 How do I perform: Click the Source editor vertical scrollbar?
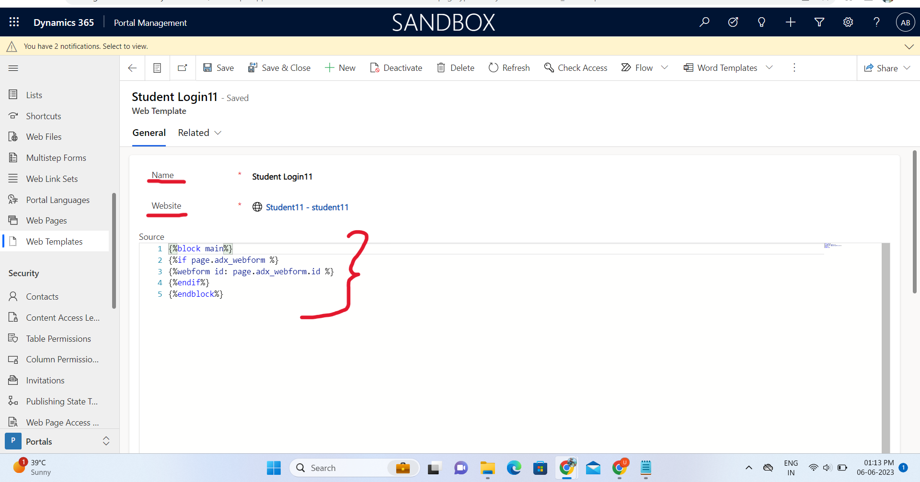(885, 348)
